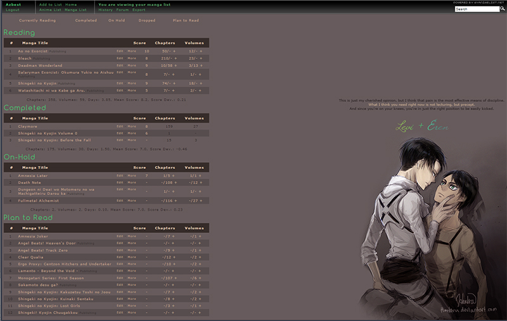Open the Angel Beats! Heaven's Door title
507x321 pixels.
pyautogui.click(x=46, y=243)
